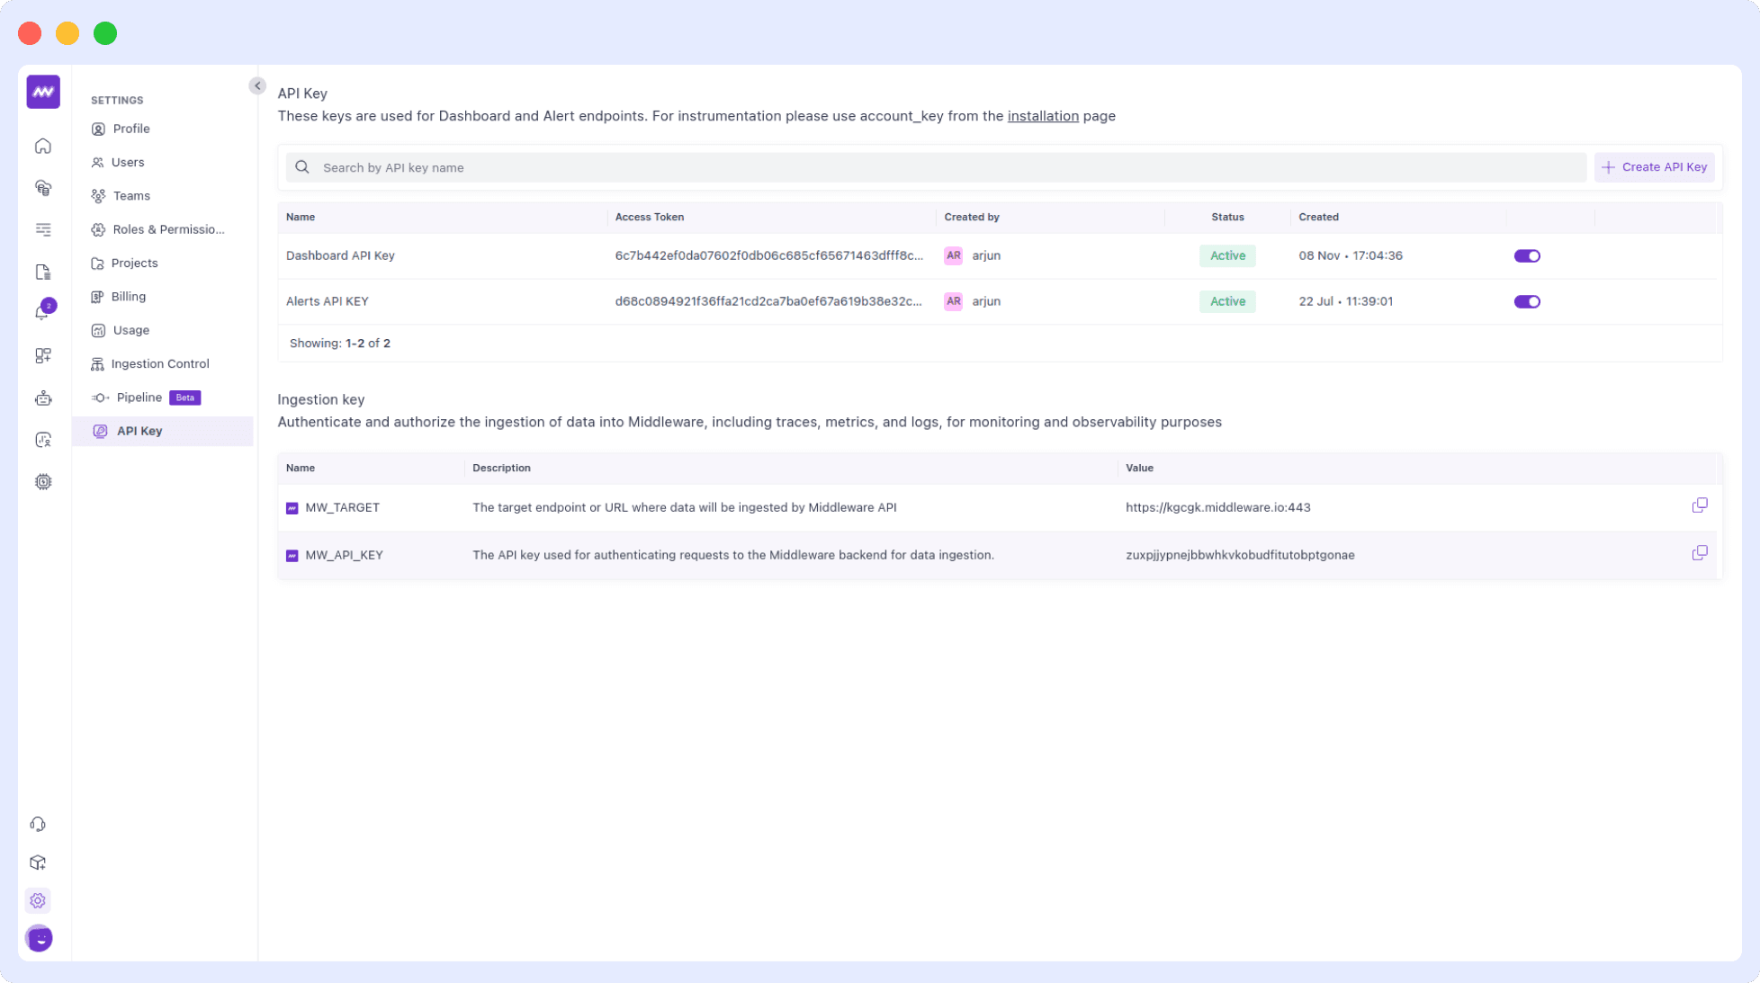Open the installation page link
Screen dimensions: 1760x983
[1043, 116]
